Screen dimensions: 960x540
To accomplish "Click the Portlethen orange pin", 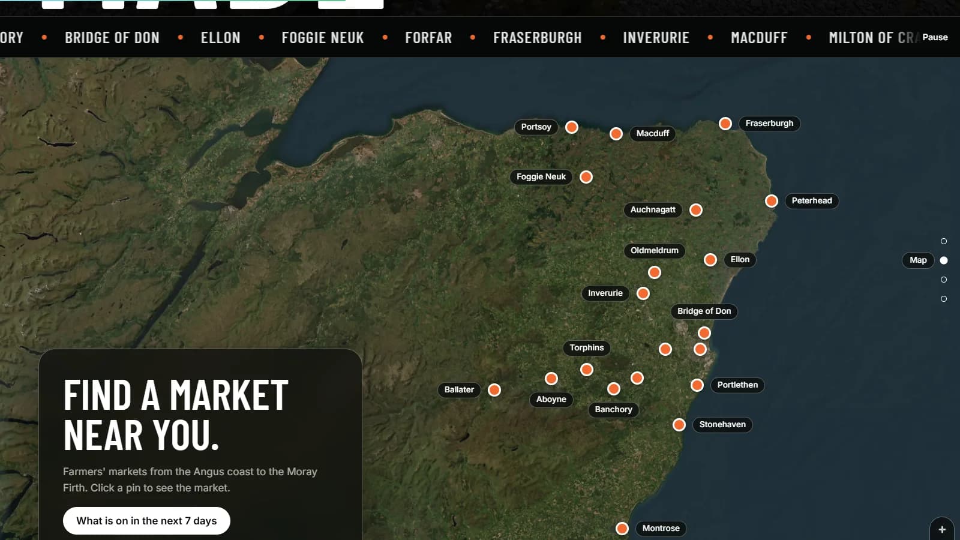I will 697,385.
